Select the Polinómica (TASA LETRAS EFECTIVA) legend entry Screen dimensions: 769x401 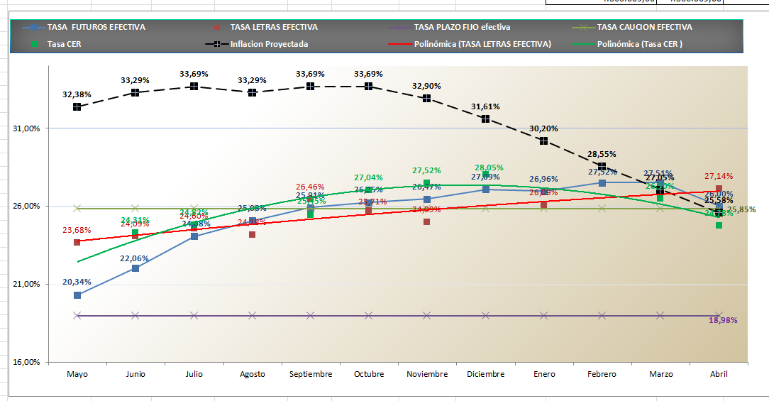470,44
